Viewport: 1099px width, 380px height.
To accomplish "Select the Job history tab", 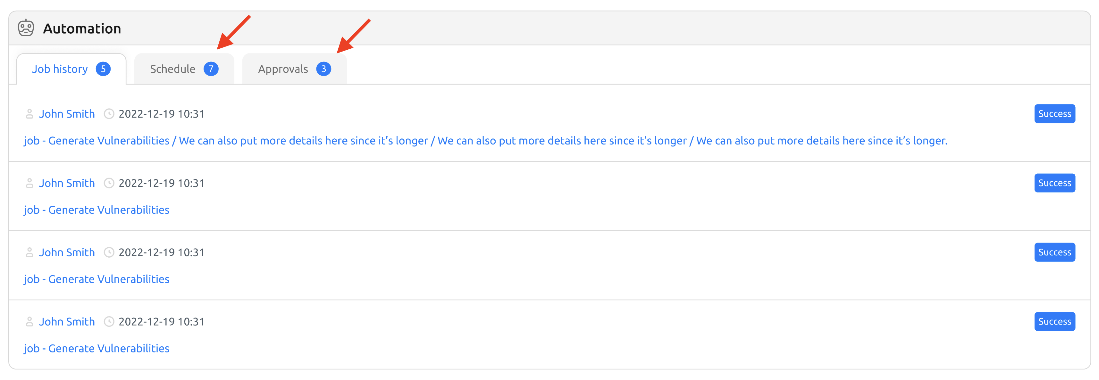I will pyautogui.click(x=60, y=69).
